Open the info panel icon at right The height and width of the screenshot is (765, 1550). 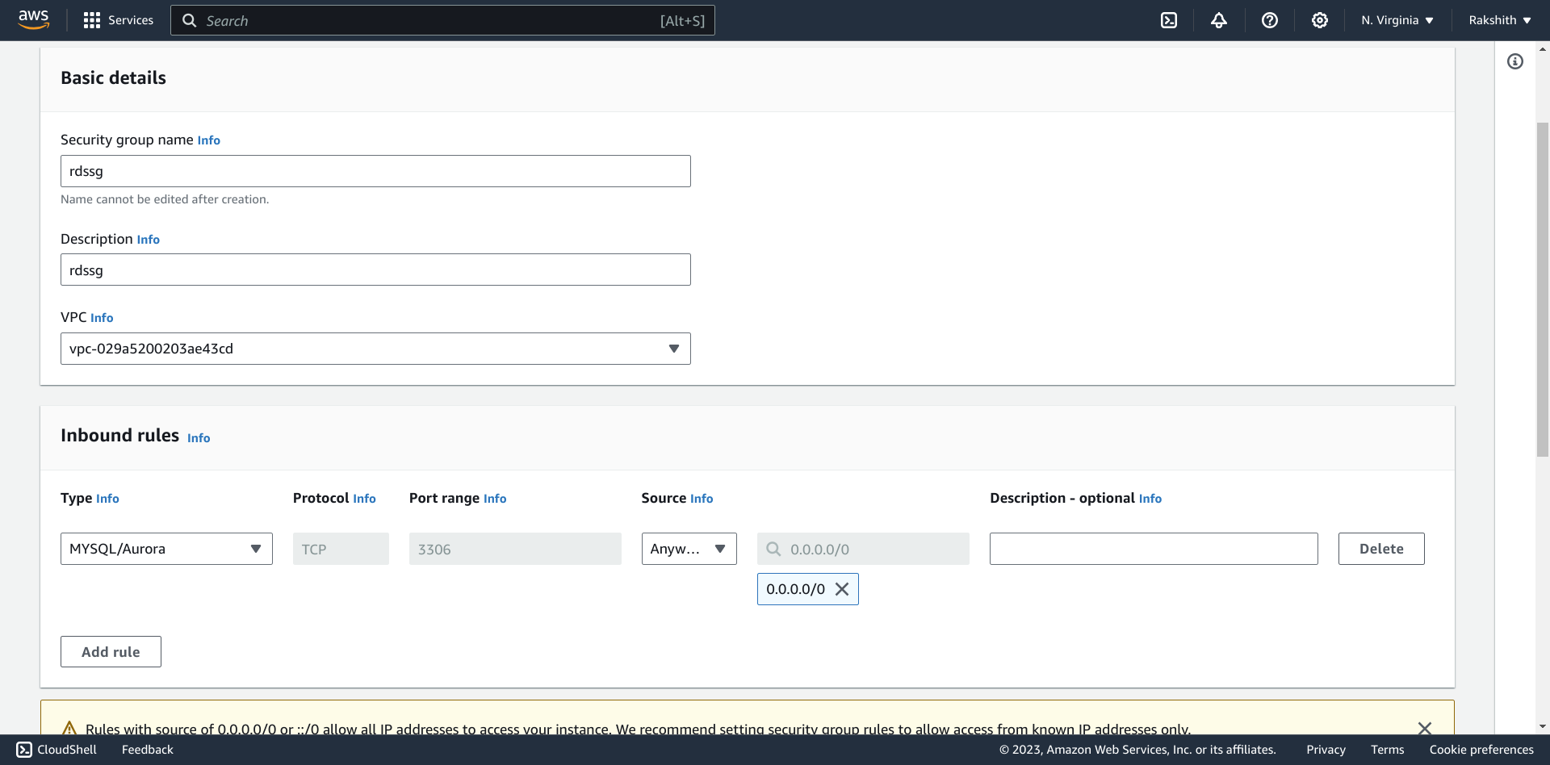coord(1514,61)
